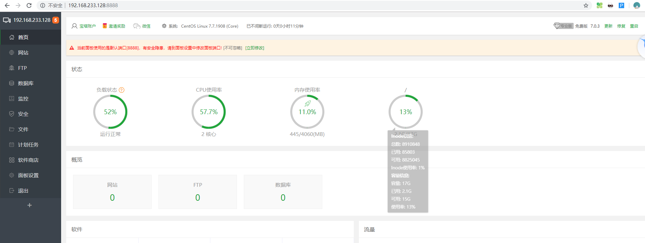Click the rocket icon in memory gauge
The image size is (645, 243).
(x=307, y=104)
